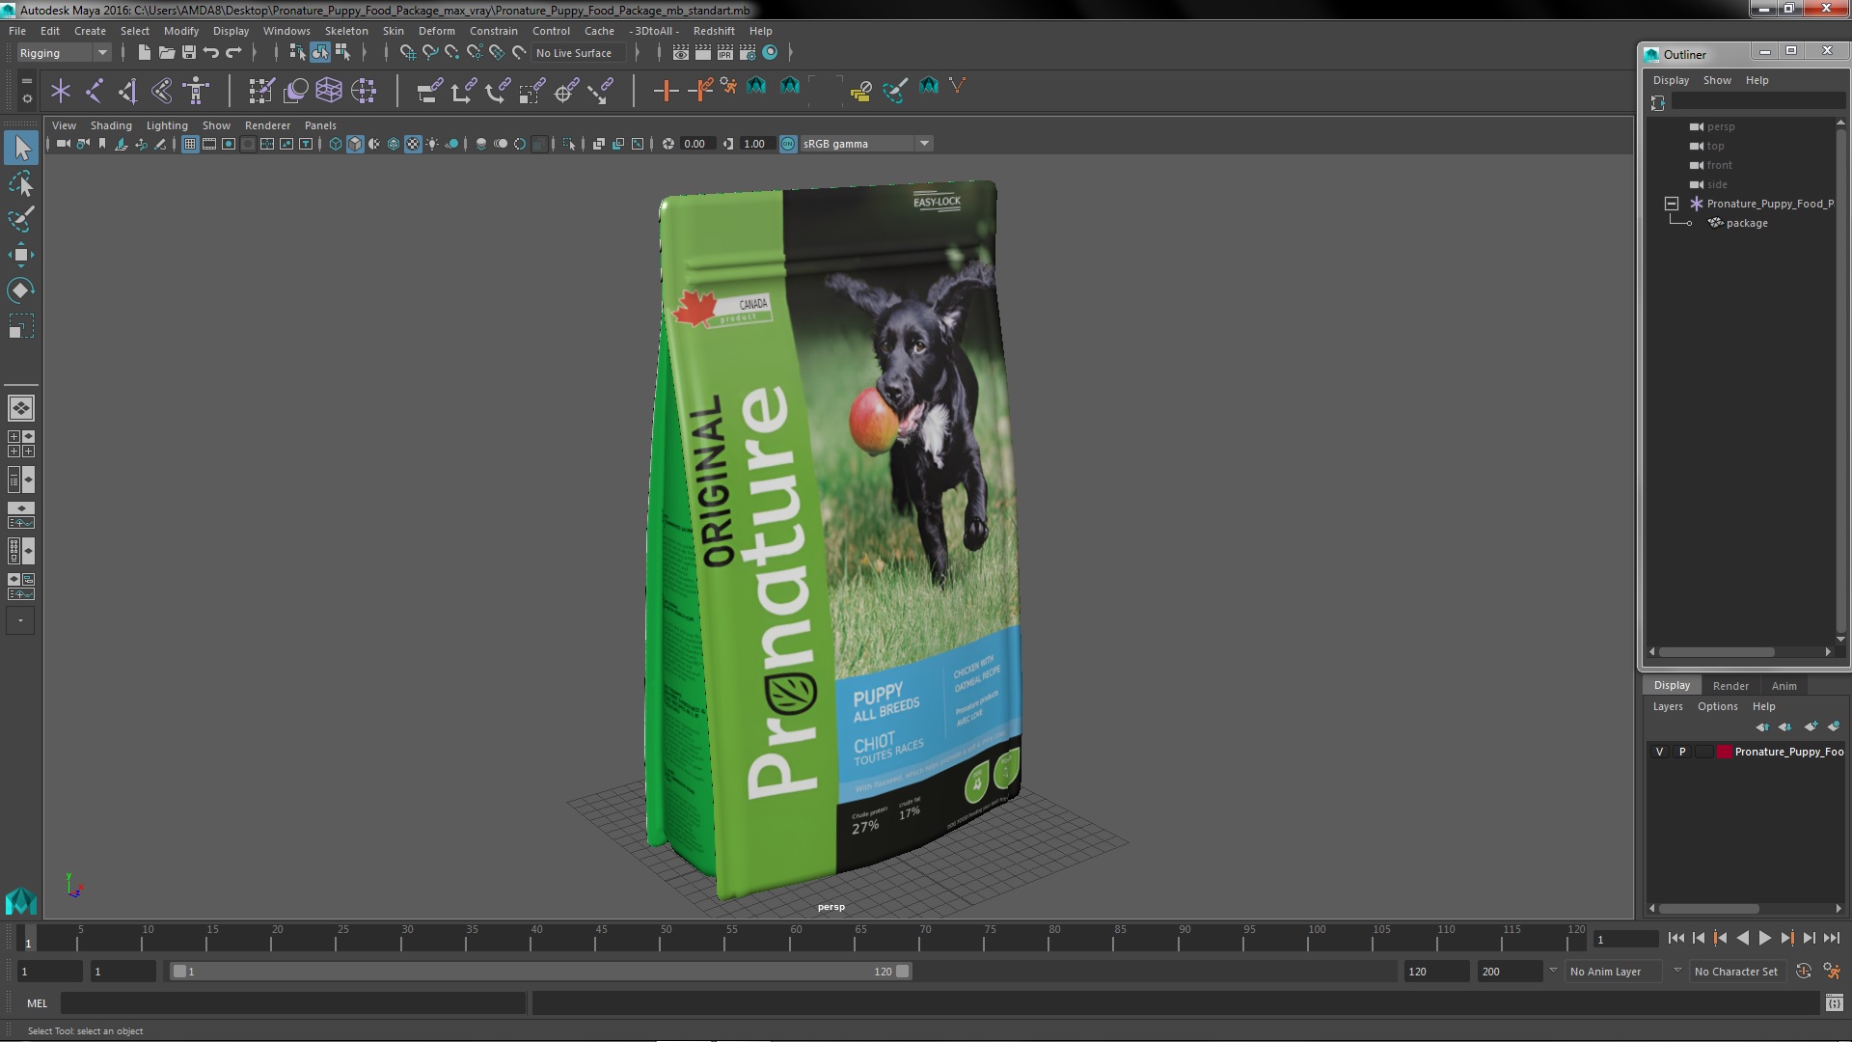
Task: Toggle layer playback P box
Action: [1682, 752]
